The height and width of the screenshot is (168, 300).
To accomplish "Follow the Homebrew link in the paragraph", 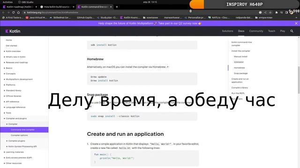I will [x=160, y=67].
